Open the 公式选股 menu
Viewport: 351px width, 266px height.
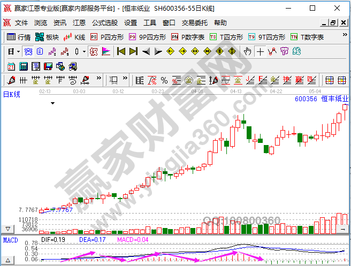(104, 23)
